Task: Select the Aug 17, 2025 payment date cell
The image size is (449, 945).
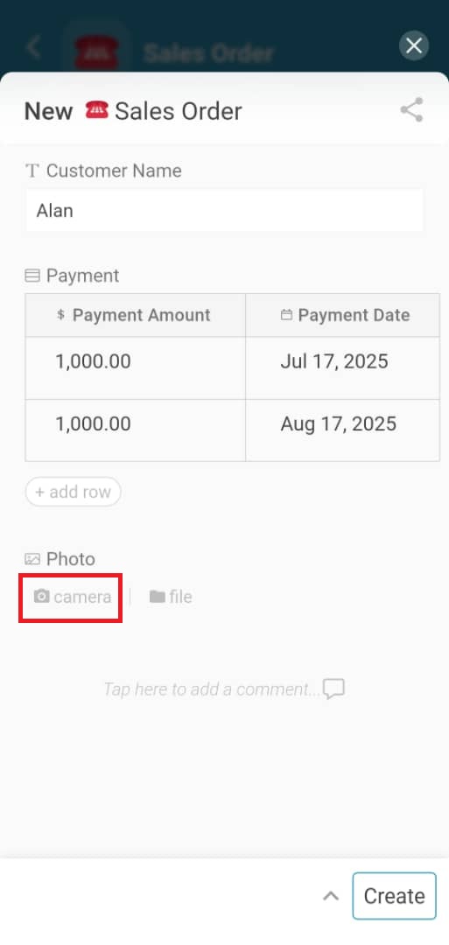Action: (342, 430)
